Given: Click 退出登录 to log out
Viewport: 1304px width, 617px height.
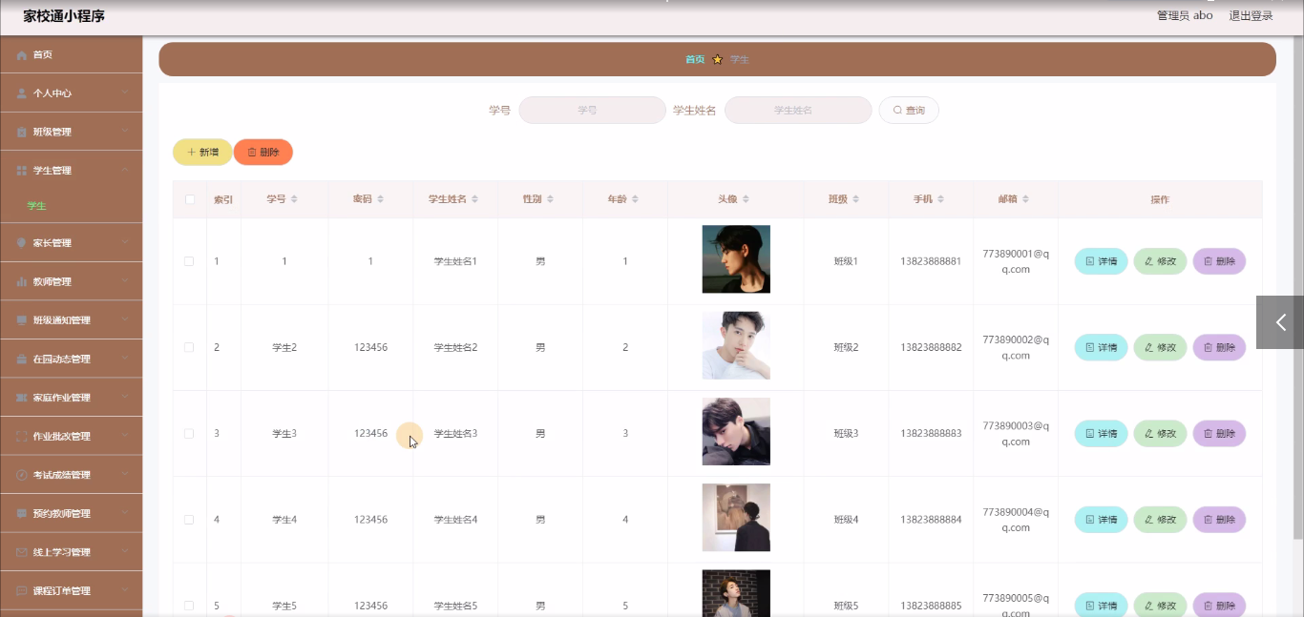Looking at the screenshot, I should tap(1251, 15).
